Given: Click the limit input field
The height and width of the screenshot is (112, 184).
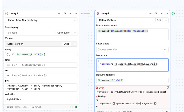Looking at the screenshot, I should point(41,65).
